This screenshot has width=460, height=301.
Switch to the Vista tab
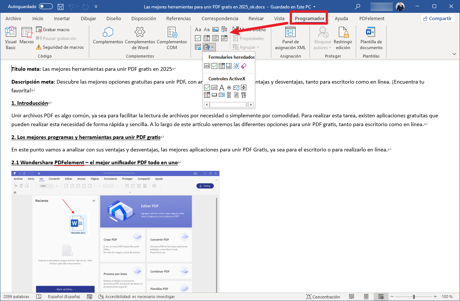pyautogui.click(x=279, y=18)
